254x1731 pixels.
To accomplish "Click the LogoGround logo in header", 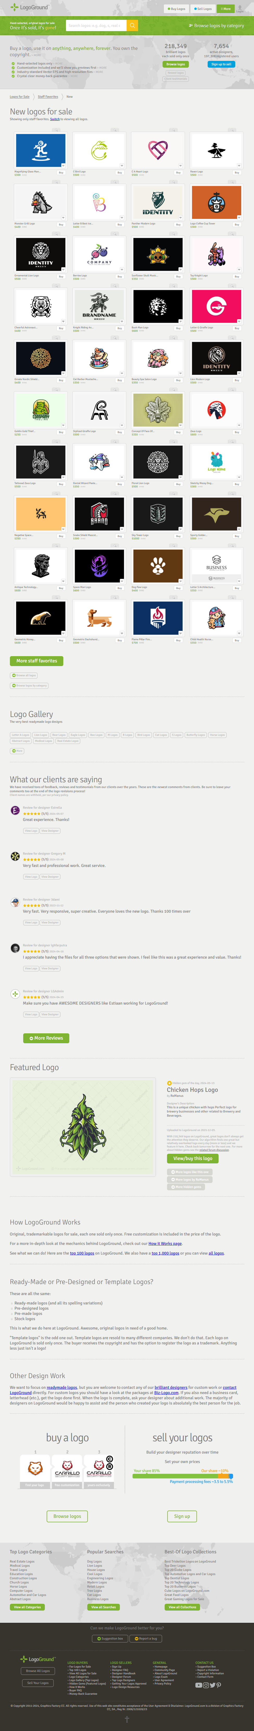I will point(29,7).
